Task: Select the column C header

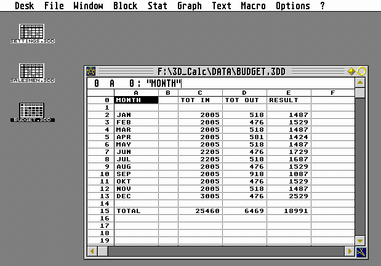Action: 200,93
